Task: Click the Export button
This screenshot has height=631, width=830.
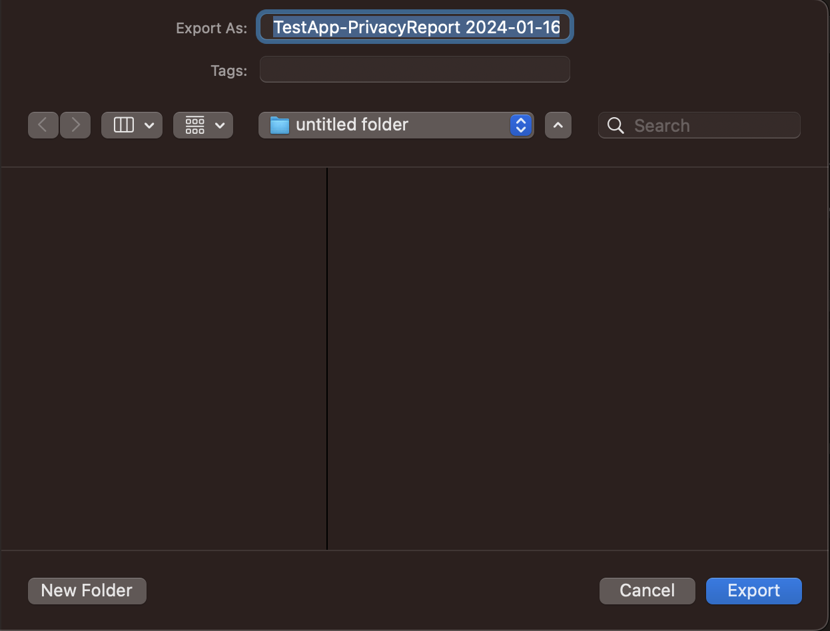Action: pos(753,590)
